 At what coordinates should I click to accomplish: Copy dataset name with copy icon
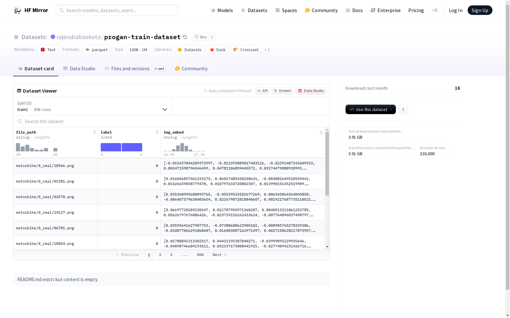[185, 37]
